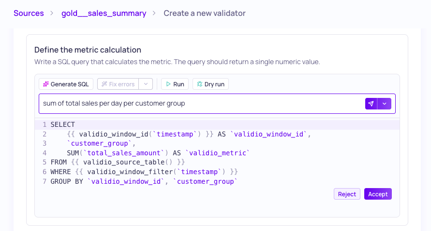Place cursor on the GROUP BY line
431x231 pixels.
[x=144, y=181]
